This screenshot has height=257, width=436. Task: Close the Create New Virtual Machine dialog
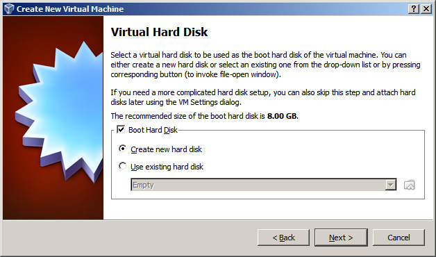pos(426,9)
